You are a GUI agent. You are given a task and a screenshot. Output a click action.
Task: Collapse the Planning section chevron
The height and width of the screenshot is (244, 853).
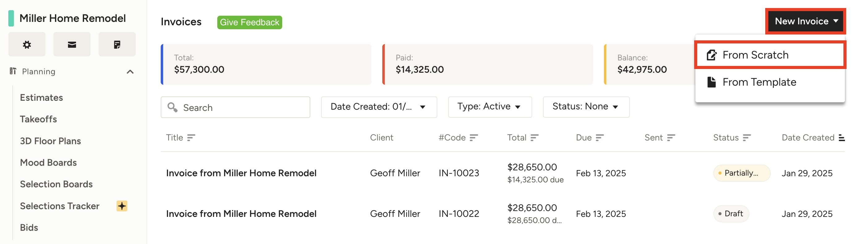(x=130, y=72)
